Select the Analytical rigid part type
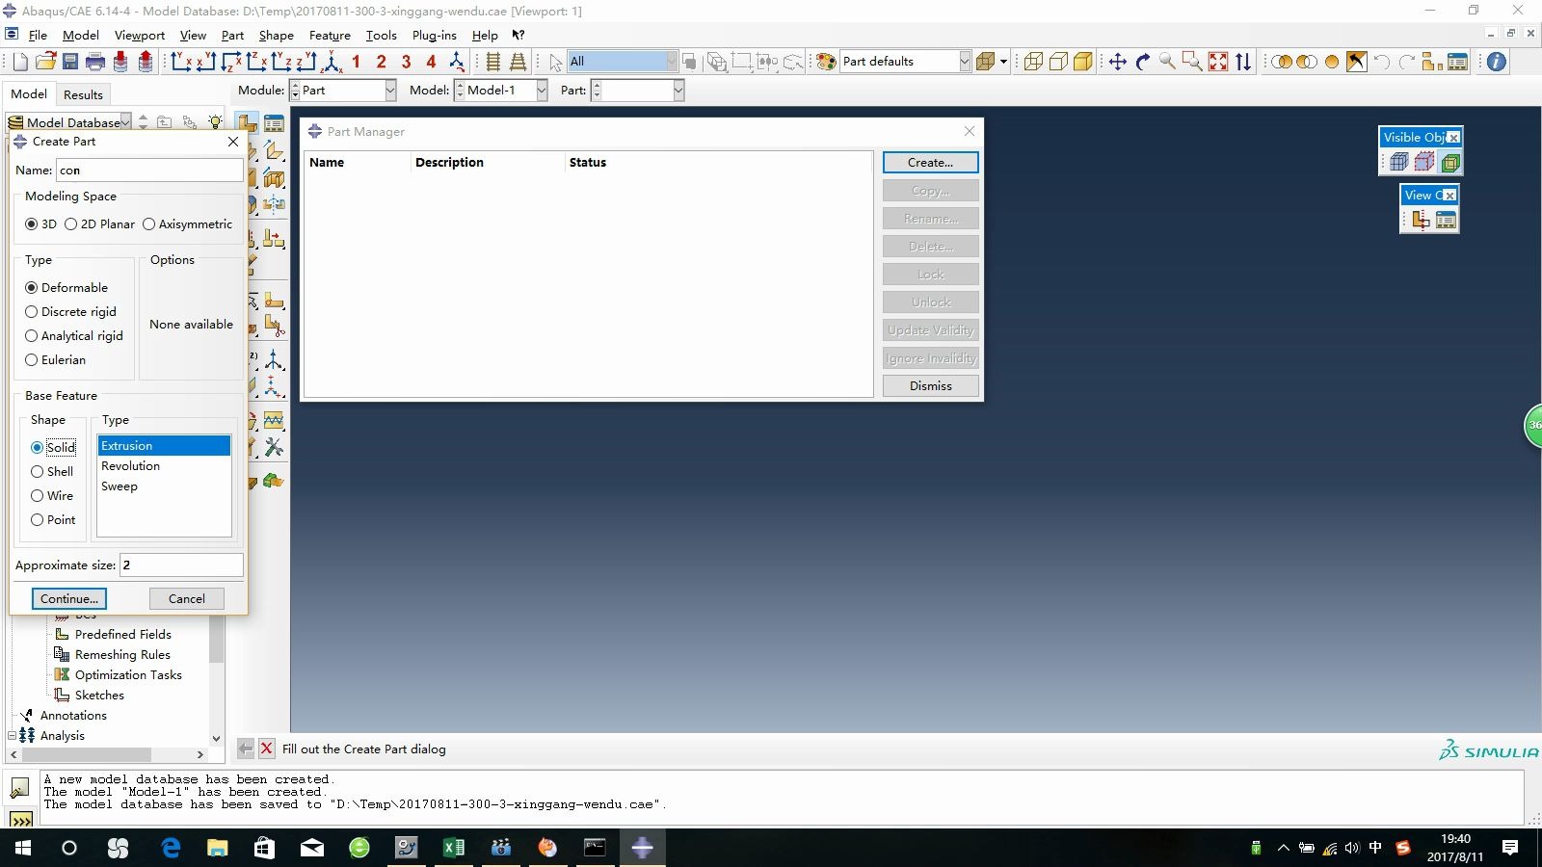Screen dimensions: 1542x867 74,335
